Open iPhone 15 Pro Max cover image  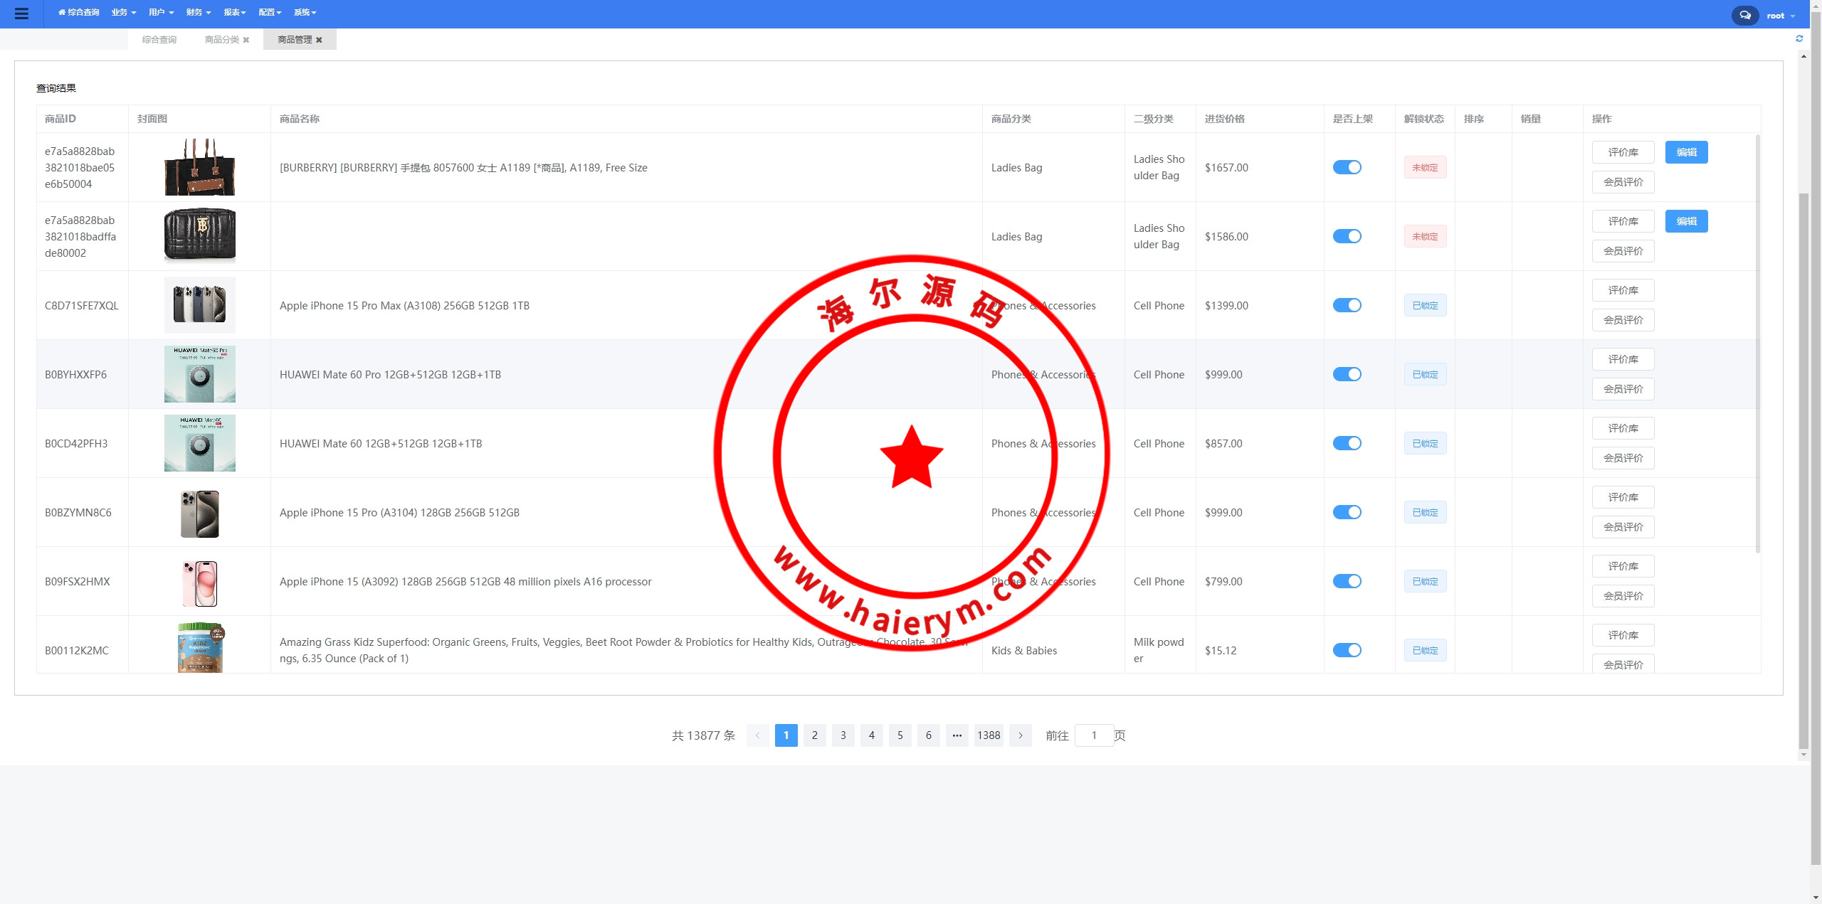click(199, 305)
